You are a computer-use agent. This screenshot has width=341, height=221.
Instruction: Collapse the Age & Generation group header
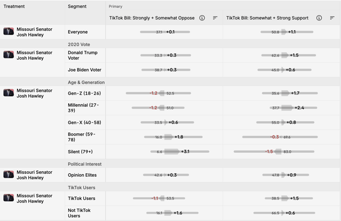click(86, 82)
